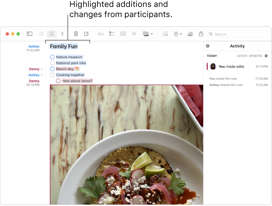
Task: Toggle the folders sidebar icon
Action: (29, 34)
